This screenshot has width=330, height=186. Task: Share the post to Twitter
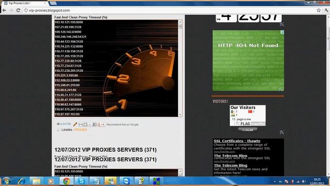tap(90, 125)
